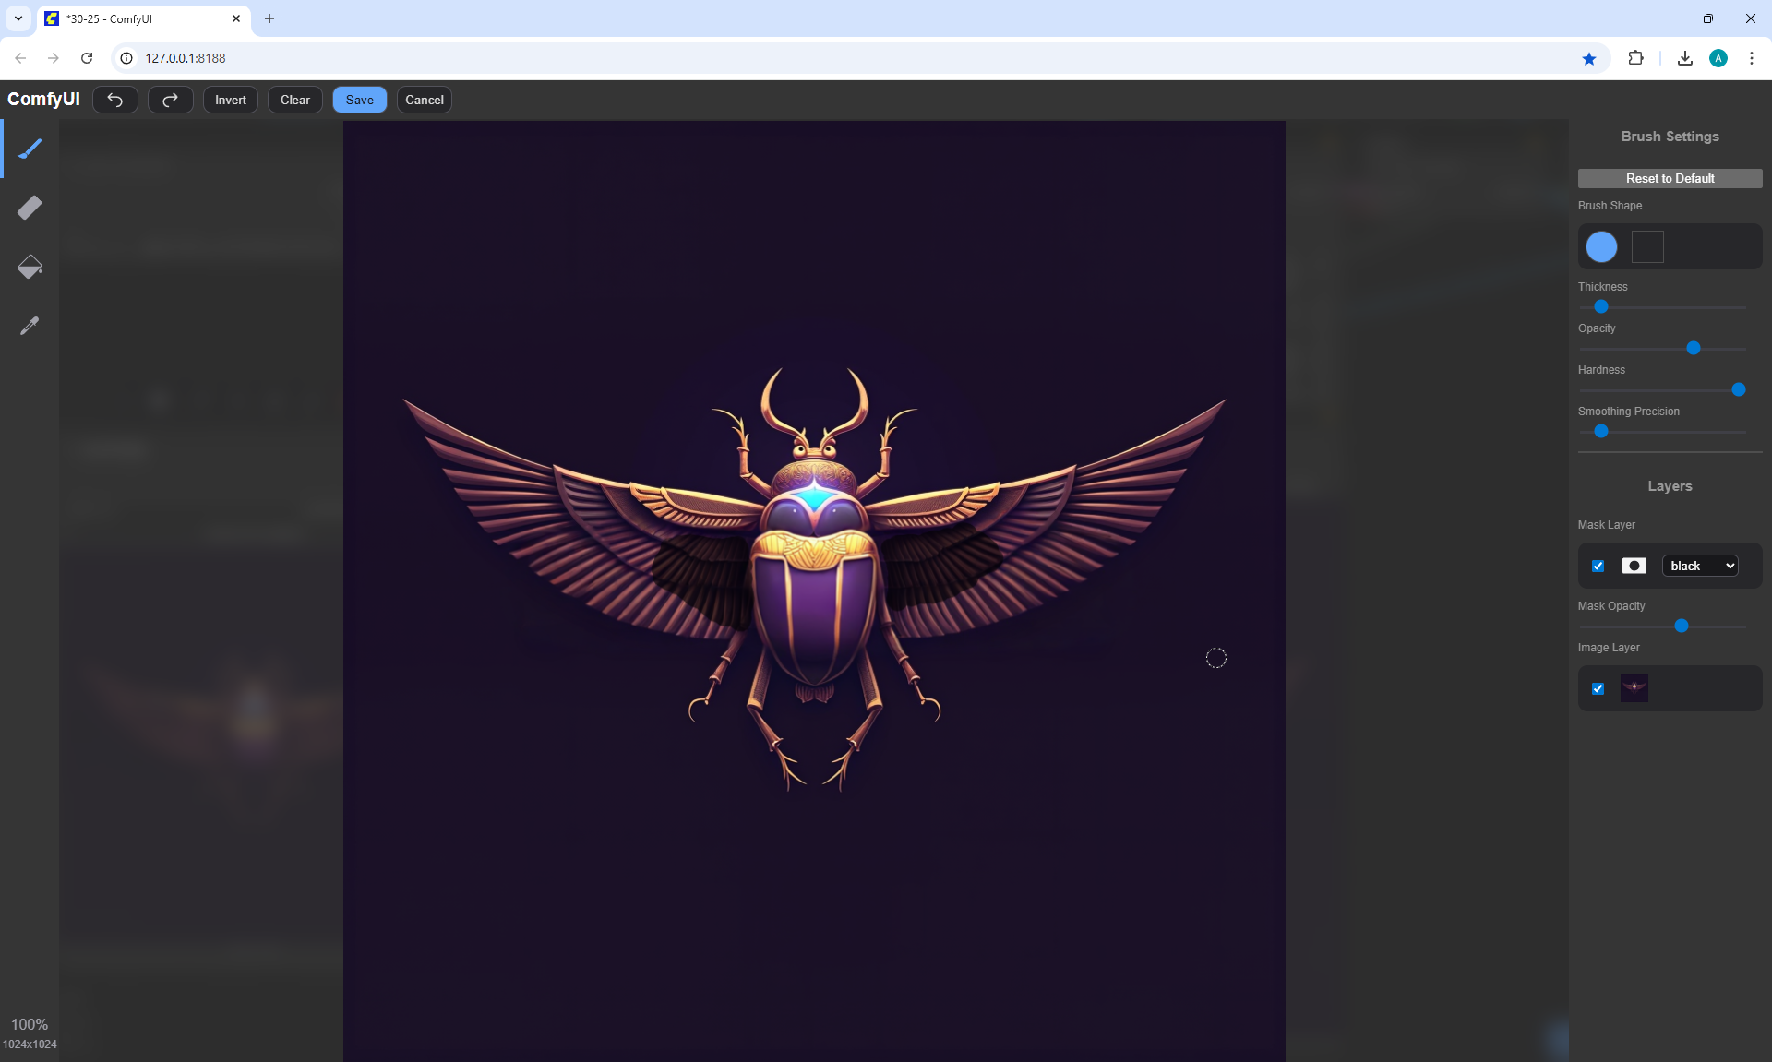Open Chrome's three-dot menu
Image resolution: width=1772 pixels, height=1062 pixels.
click(x=1751, y=58)
